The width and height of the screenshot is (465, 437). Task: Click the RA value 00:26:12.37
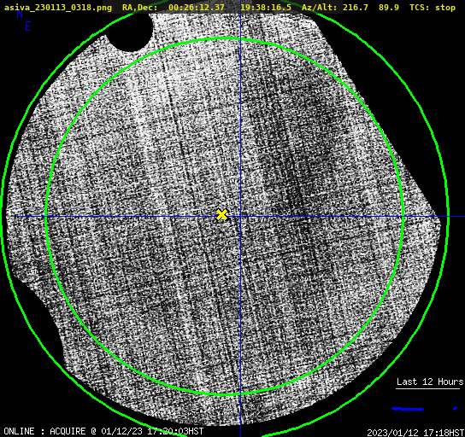197,8
